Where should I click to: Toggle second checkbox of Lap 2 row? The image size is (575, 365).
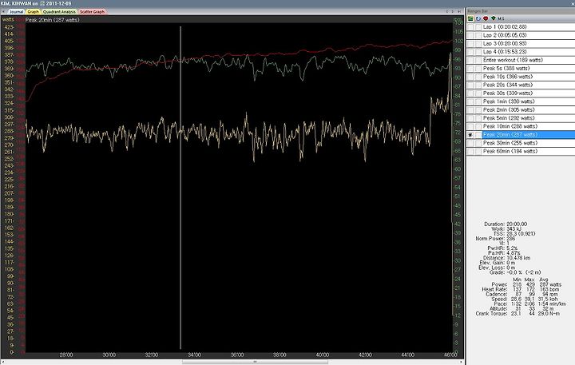coord(478,35)
